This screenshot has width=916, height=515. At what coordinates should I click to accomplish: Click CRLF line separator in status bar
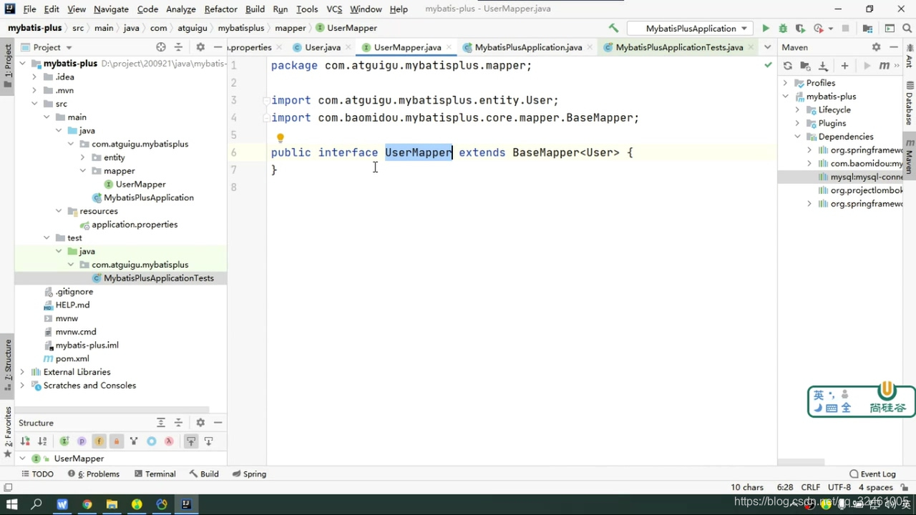pos(810,487)
